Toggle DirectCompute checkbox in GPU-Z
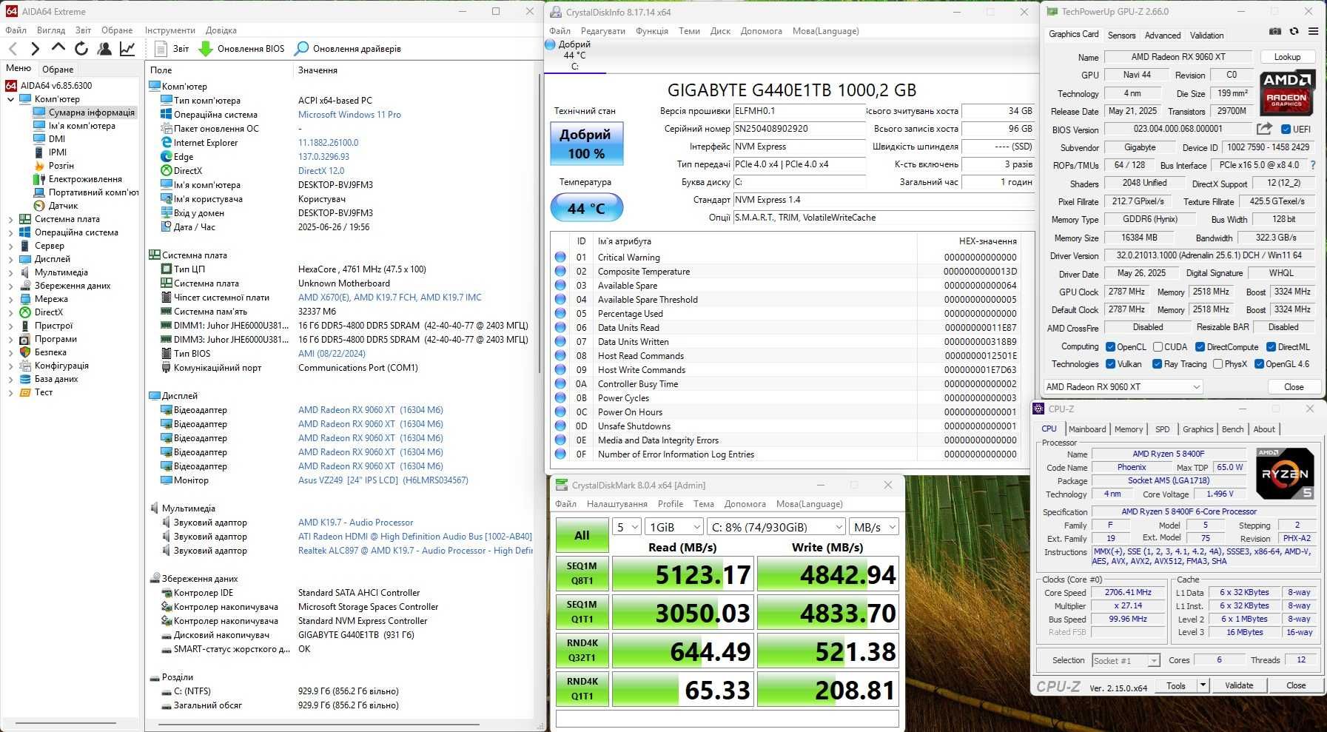Image resolution: width=1327 pixels, height=732 pixels. [x=1200, y=347]
